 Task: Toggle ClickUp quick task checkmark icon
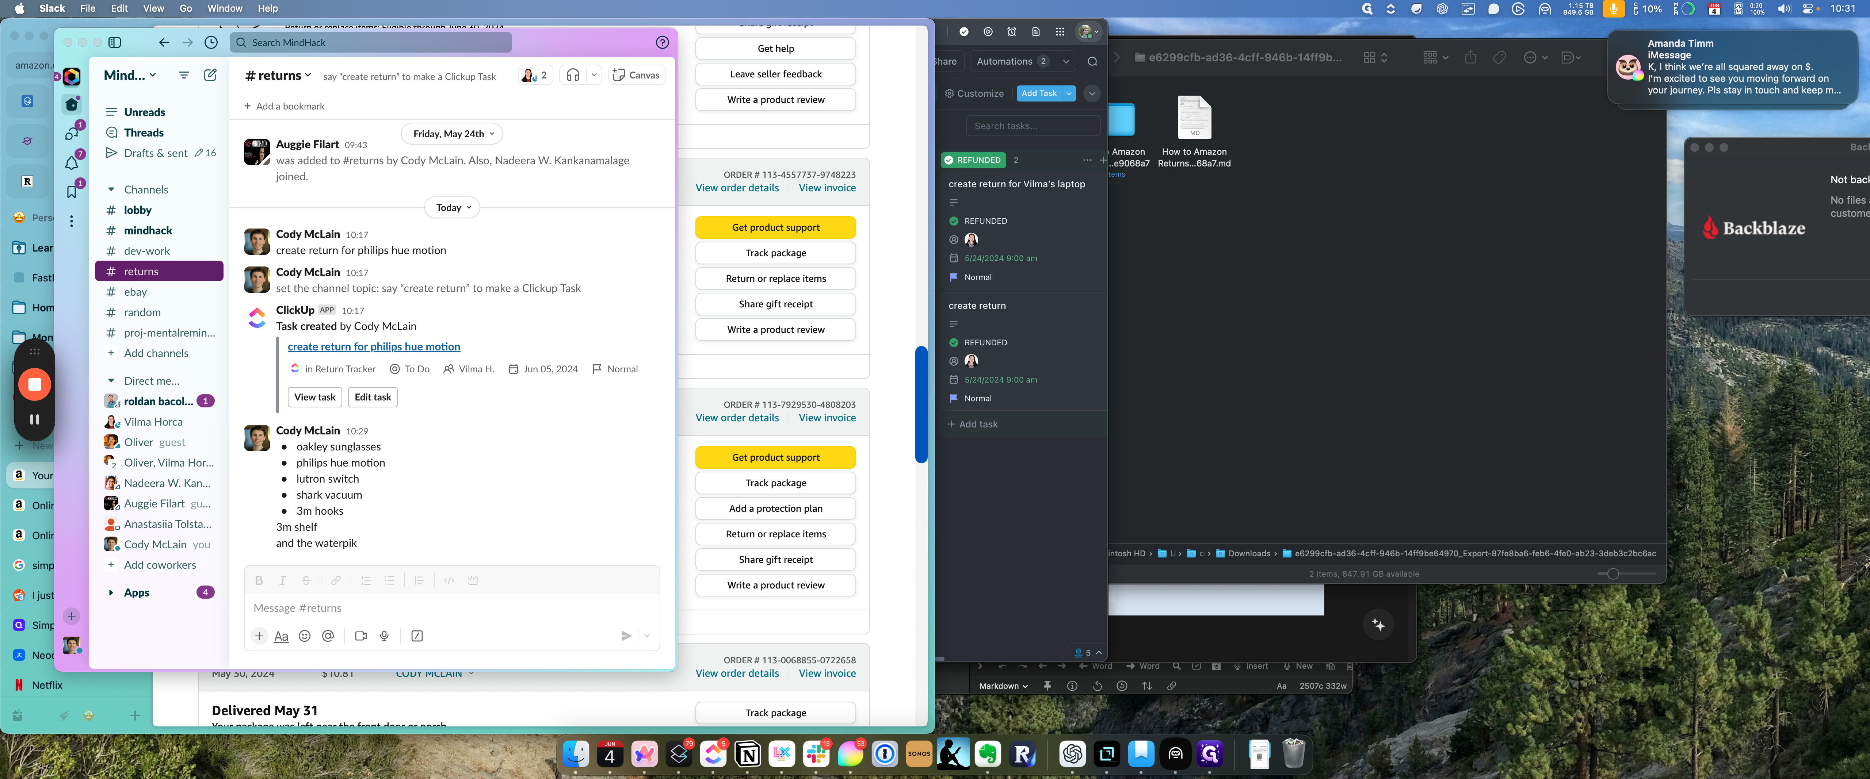[x=964, y=32]
